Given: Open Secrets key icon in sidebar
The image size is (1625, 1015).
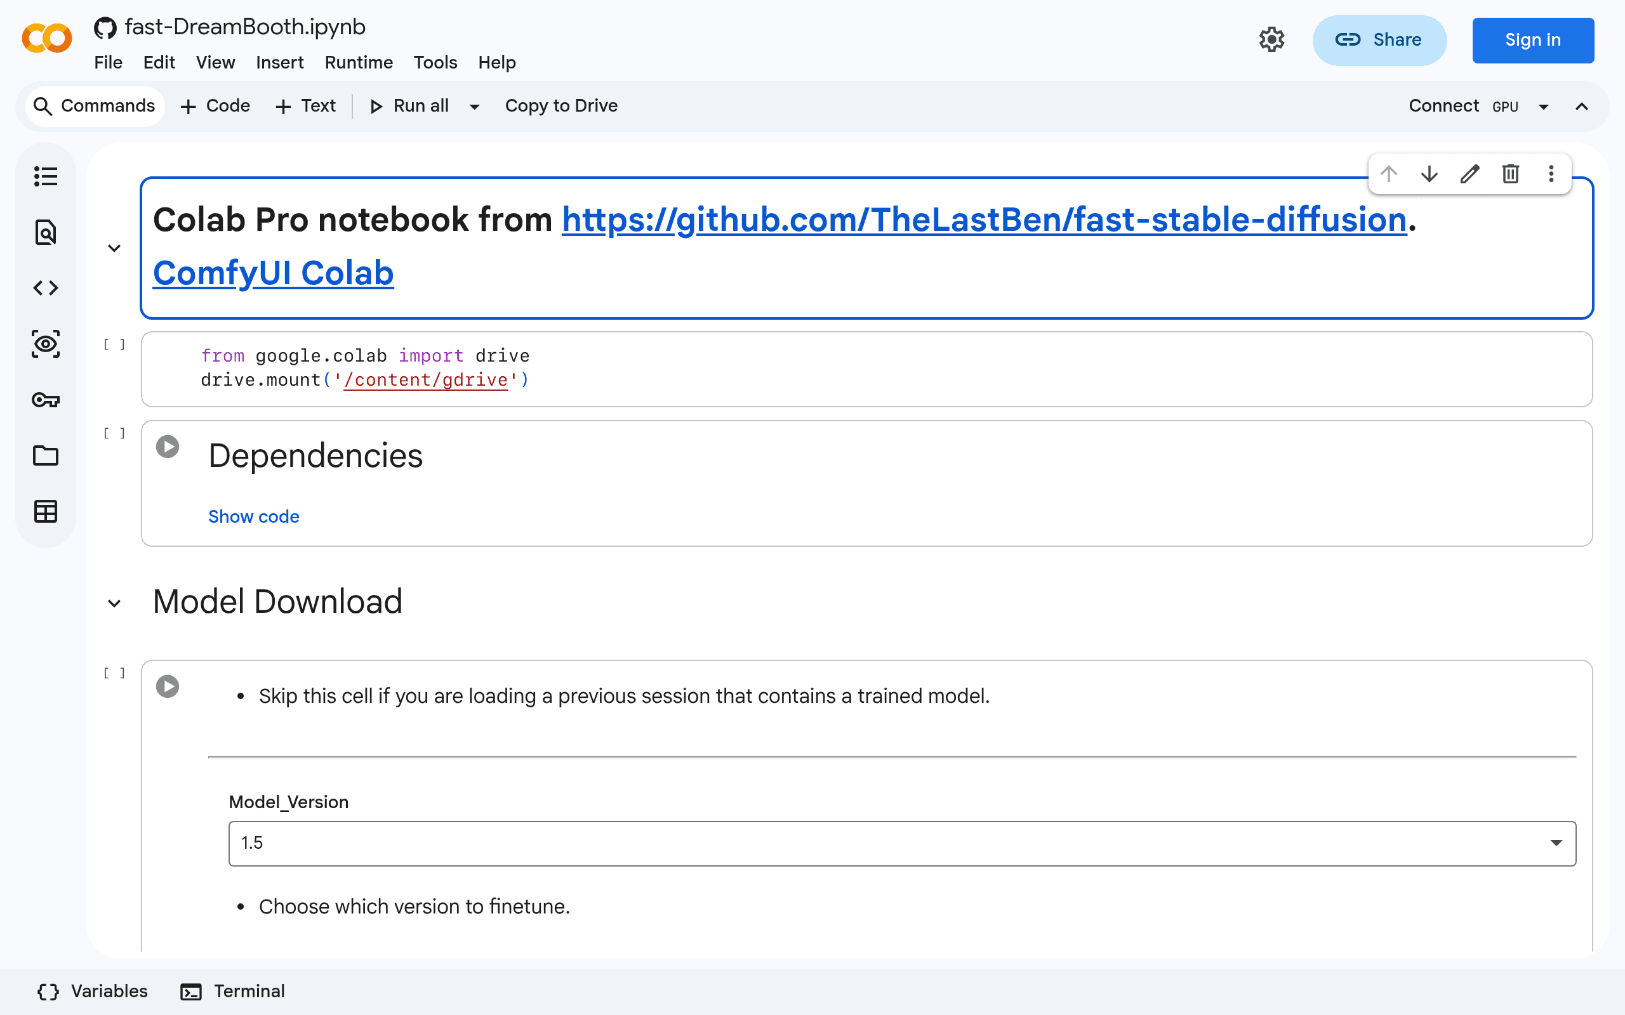Looking at the screenshot, I should (x=46, y=400).
